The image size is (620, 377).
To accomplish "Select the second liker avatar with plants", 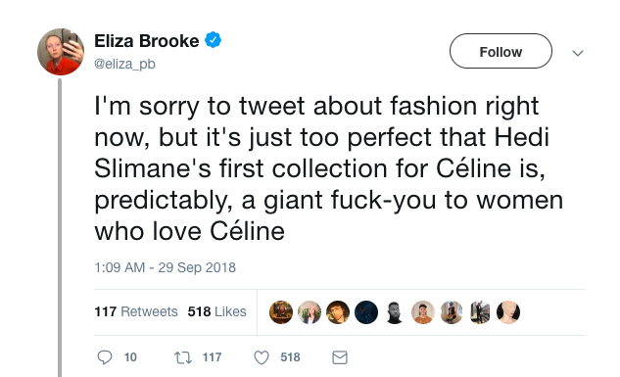I will [310, 312].
